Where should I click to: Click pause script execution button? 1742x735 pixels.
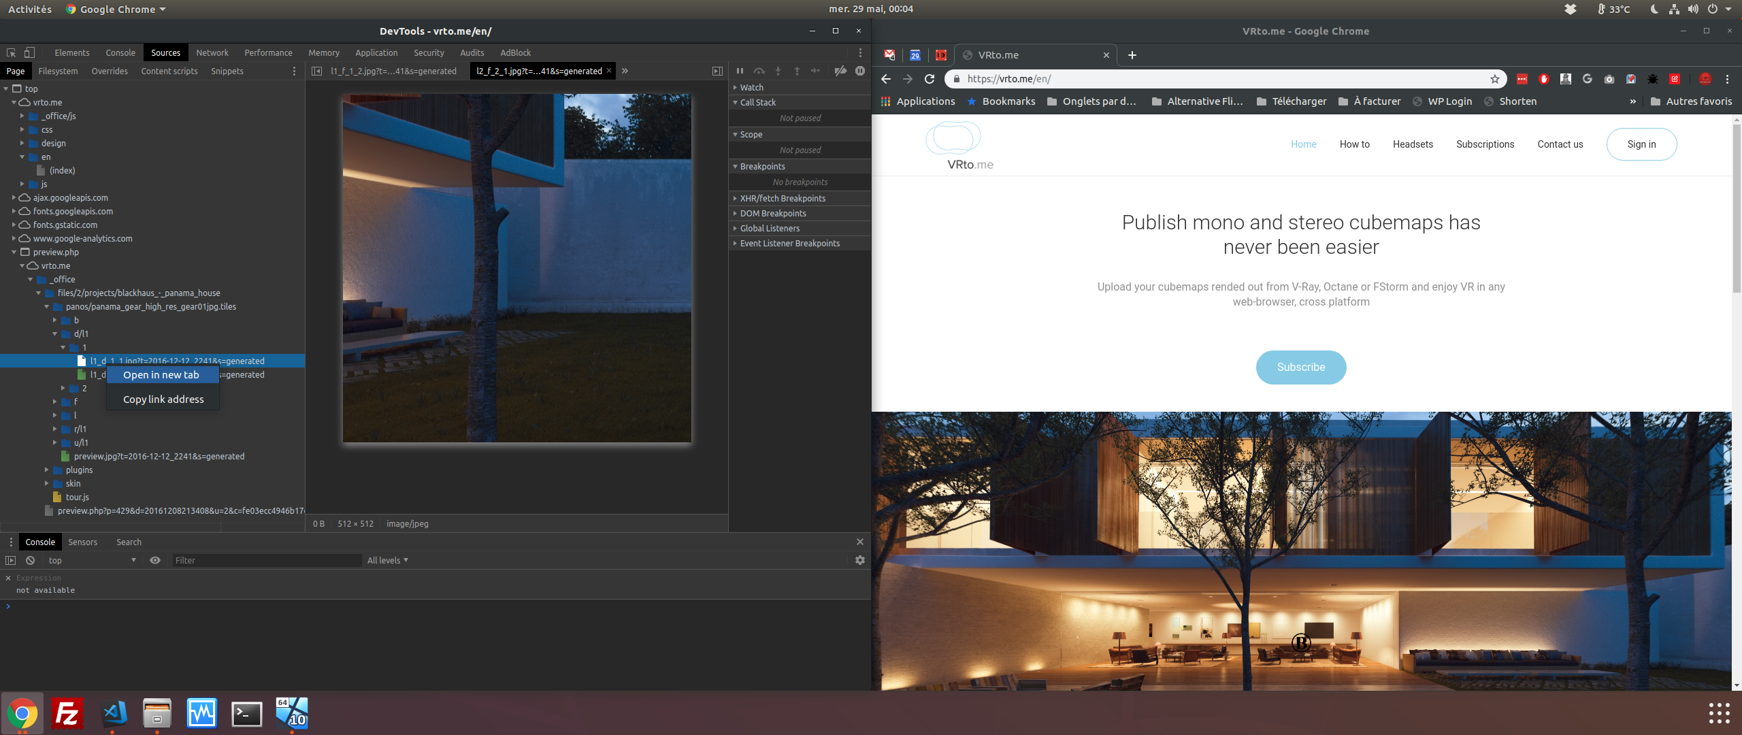click(740, 71)
